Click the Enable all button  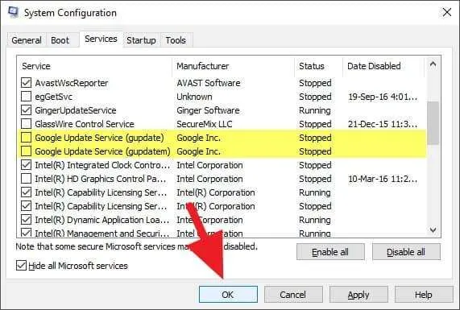(330, 252)
